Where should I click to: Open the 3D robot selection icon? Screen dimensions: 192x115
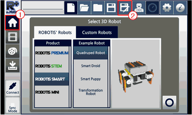click(x=139, y=8)
